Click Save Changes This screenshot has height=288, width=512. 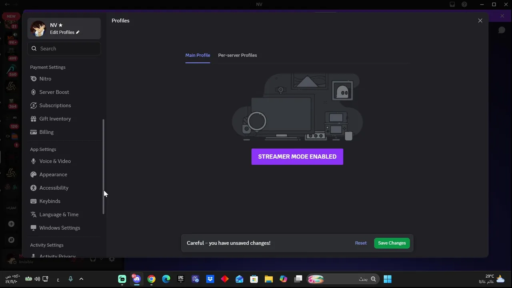[x=392, y=243]
